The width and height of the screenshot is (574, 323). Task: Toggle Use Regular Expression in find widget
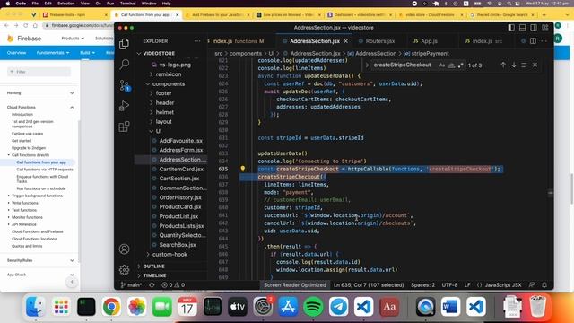[x=460, y=65]
